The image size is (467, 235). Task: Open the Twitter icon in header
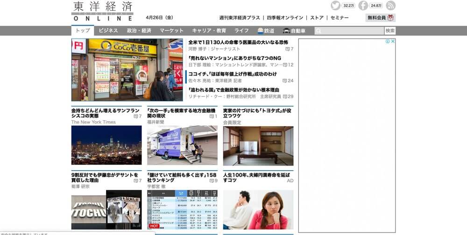(x=335, y=5)
